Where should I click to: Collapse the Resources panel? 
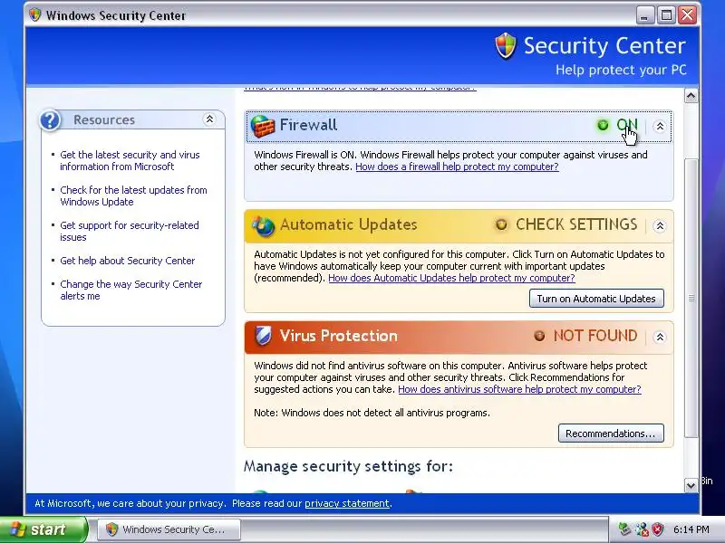(209, 119)
